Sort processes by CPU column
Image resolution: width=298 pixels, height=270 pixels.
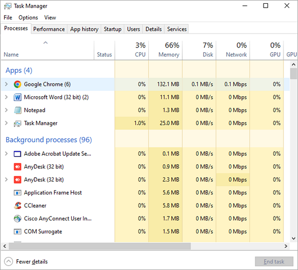click(x=131, y=50)
